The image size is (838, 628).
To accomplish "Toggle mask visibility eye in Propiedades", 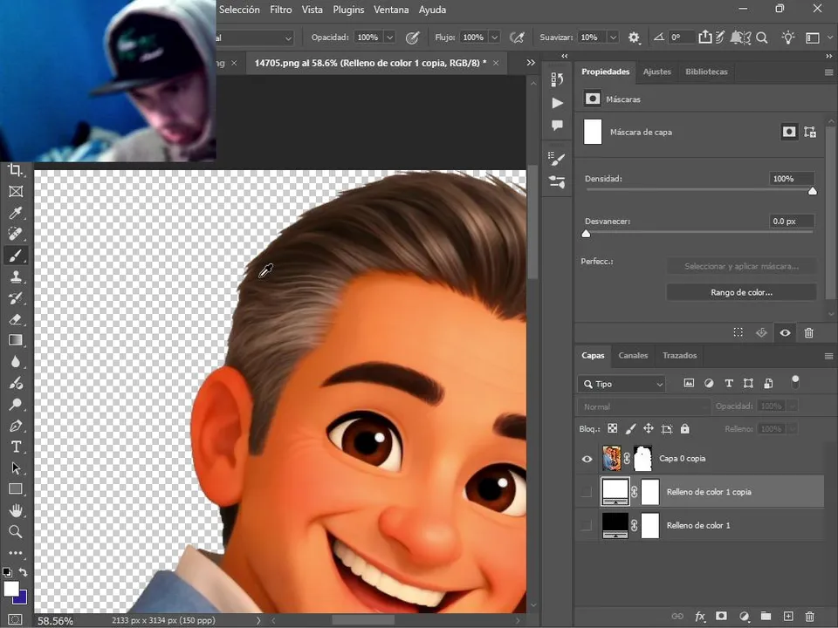I will point(785,332).
